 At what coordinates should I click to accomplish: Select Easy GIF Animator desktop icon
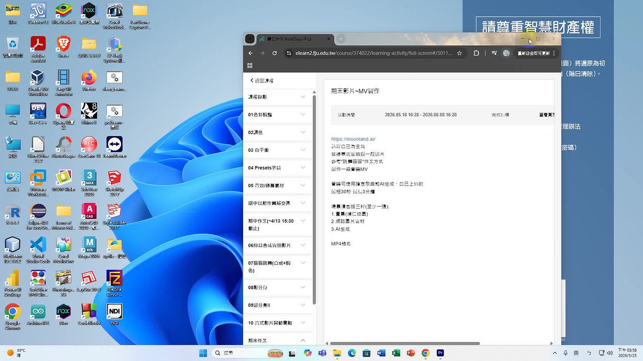[63, 83]
